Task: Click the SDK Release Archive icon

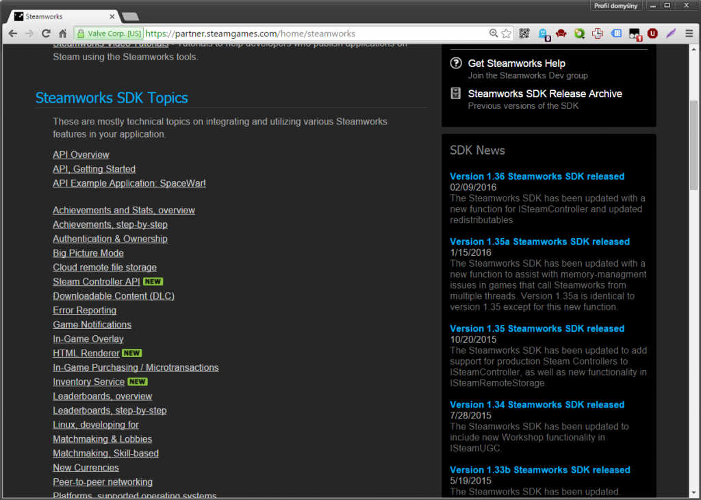Action: (x=455, y=94)
